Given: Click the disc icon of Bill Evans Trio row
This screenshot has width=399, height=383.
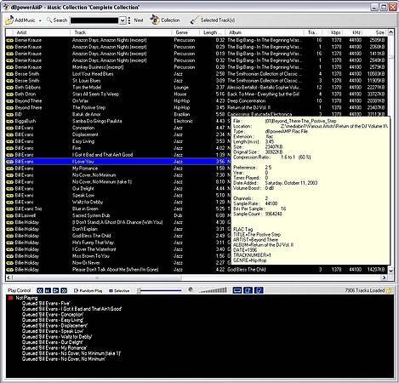Looking at the screenshot, I should (x=10, y=209).
